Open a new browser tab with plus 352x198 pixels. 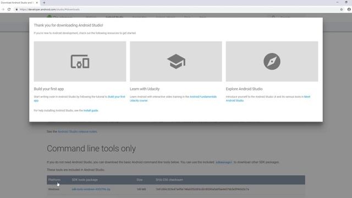44,3
